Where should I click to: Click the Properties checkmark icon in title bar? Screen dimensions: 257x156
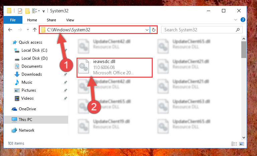[x=20, y=11]
